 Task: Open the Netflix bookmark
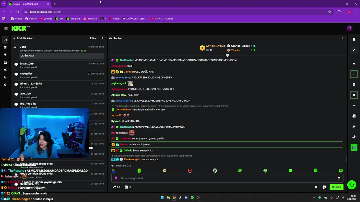(114, 19)
